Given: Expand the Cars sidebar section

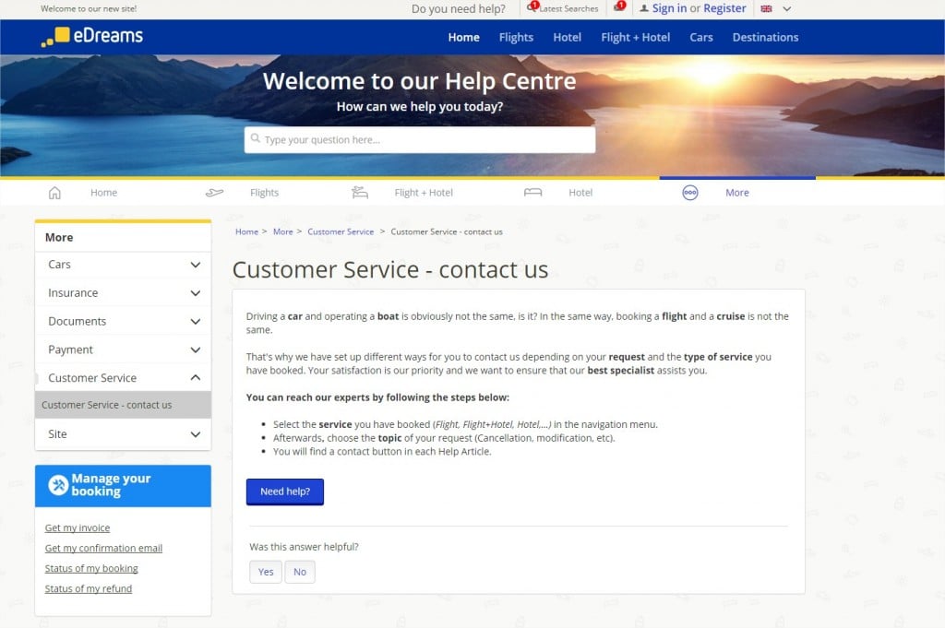Looking at the screenshot, I should tap(195, 265).
